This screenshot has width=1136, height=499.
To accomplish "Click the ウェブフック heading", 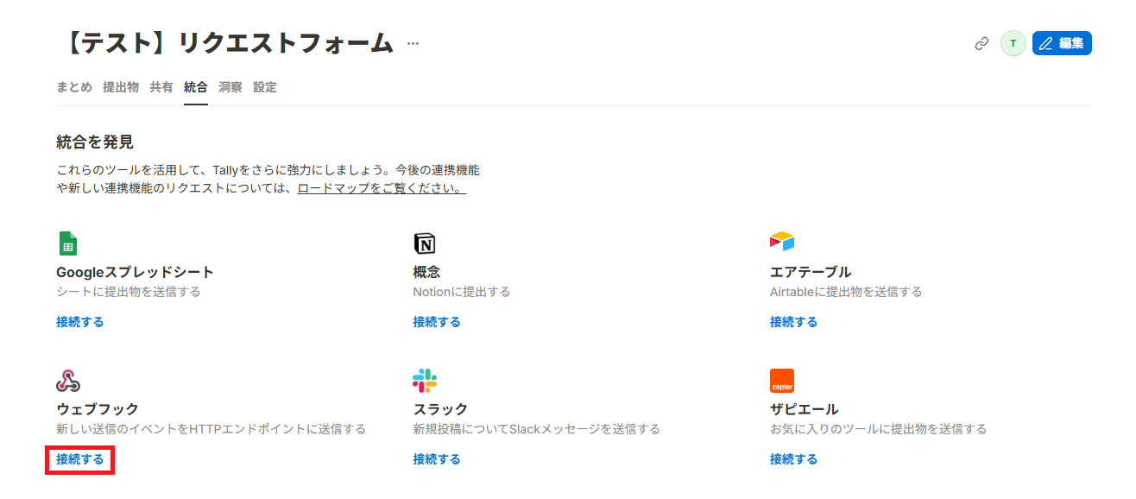I will point(98,409).
